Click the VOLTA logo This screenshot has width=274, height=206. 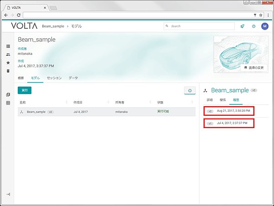(24, 26)
